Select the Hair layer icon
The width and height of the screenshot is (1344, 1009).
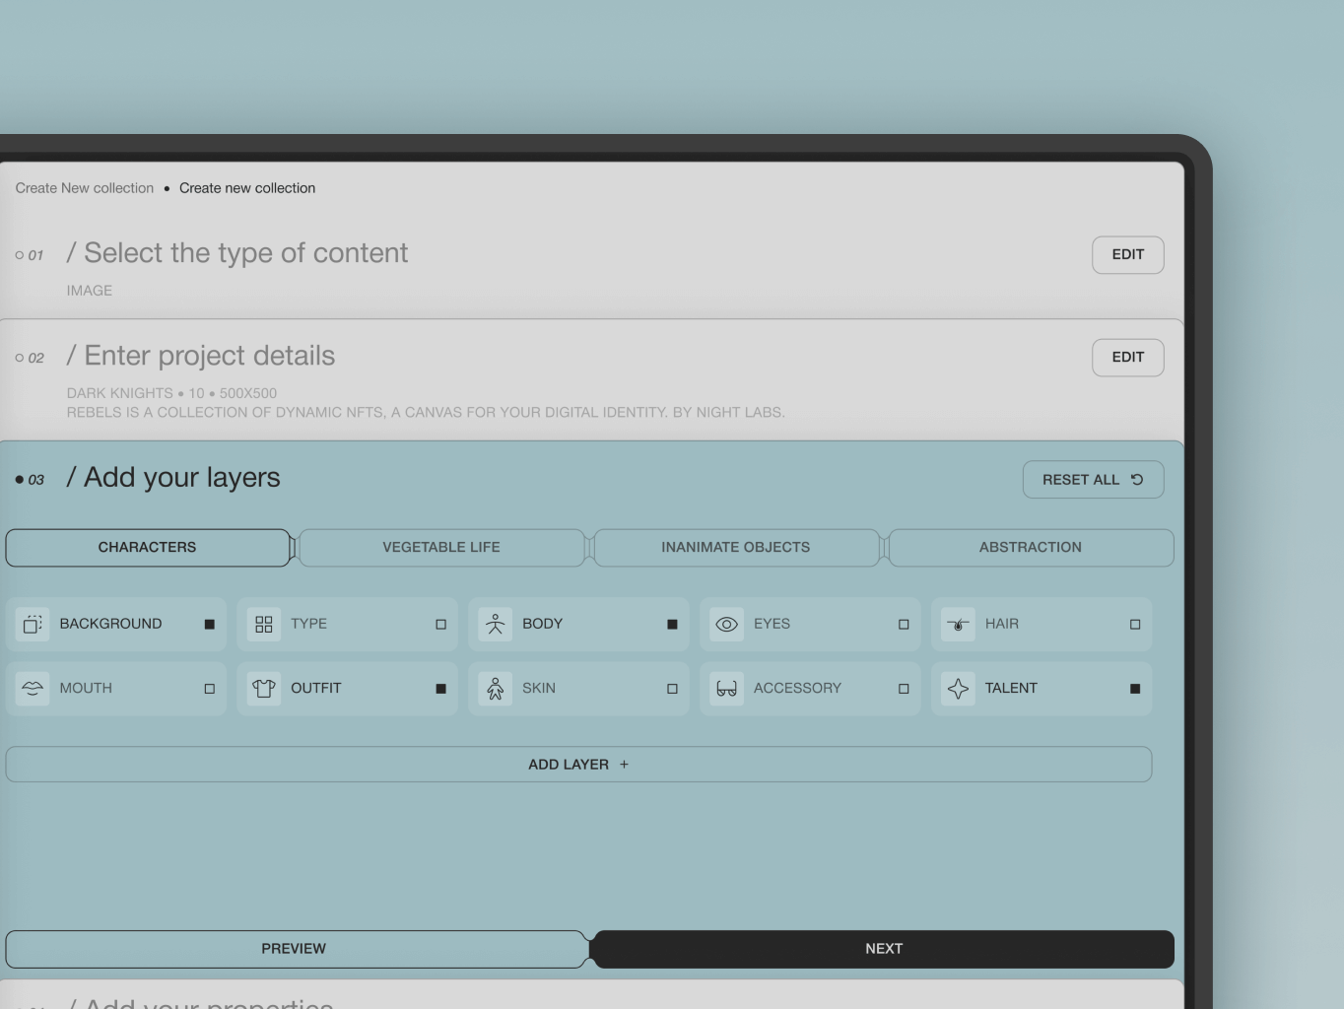coord(957,624)
